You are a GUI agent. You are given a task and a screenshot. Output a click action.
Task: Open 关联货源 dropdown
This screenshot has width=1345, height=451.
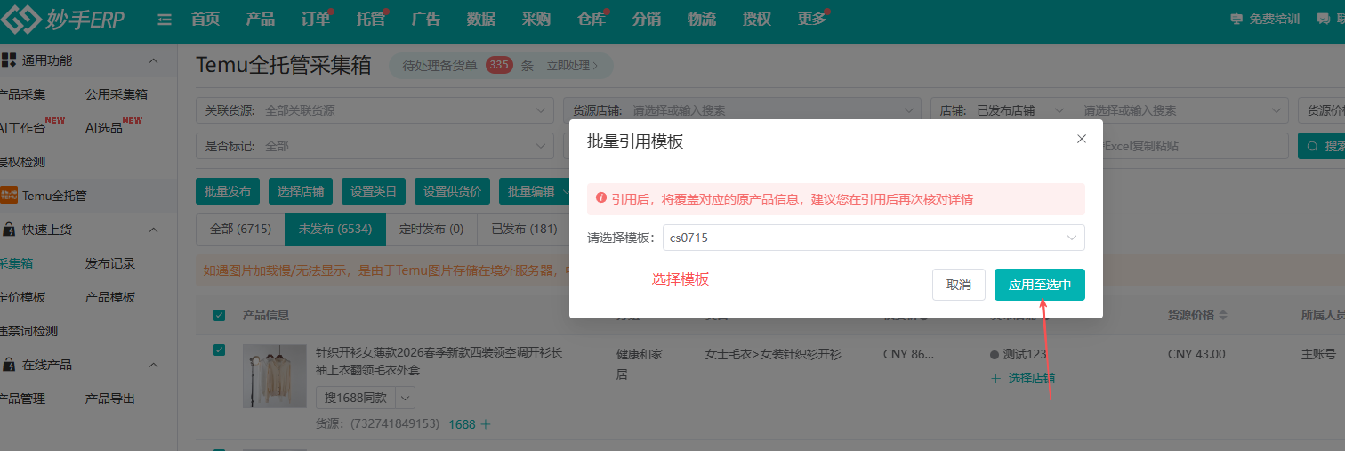point(375,110)
